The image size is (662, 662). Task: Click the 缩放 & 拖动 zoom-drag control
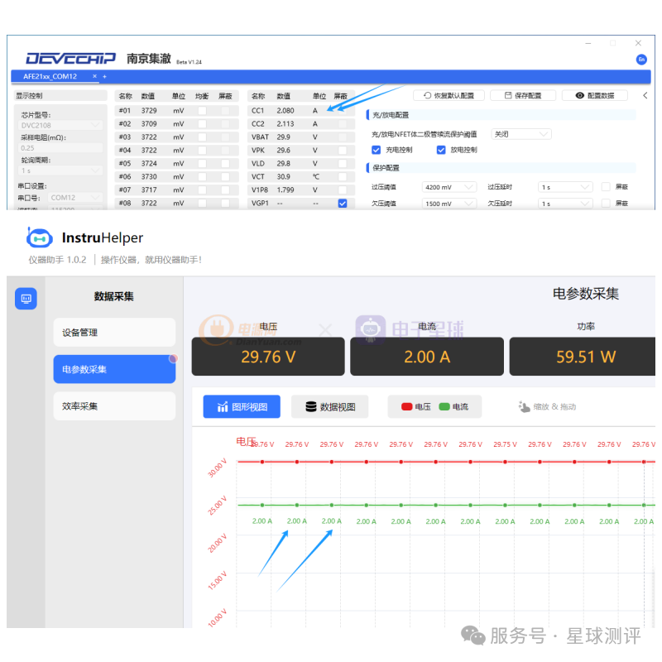point(546,406)
